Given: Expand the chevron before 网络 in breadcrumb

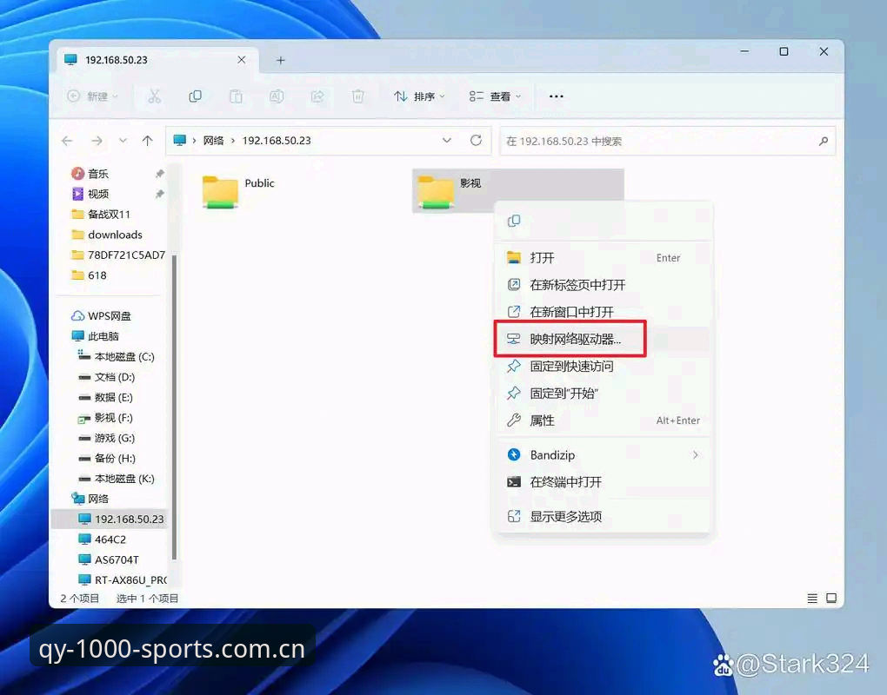Looking at the screenshot, I should 194,141.
